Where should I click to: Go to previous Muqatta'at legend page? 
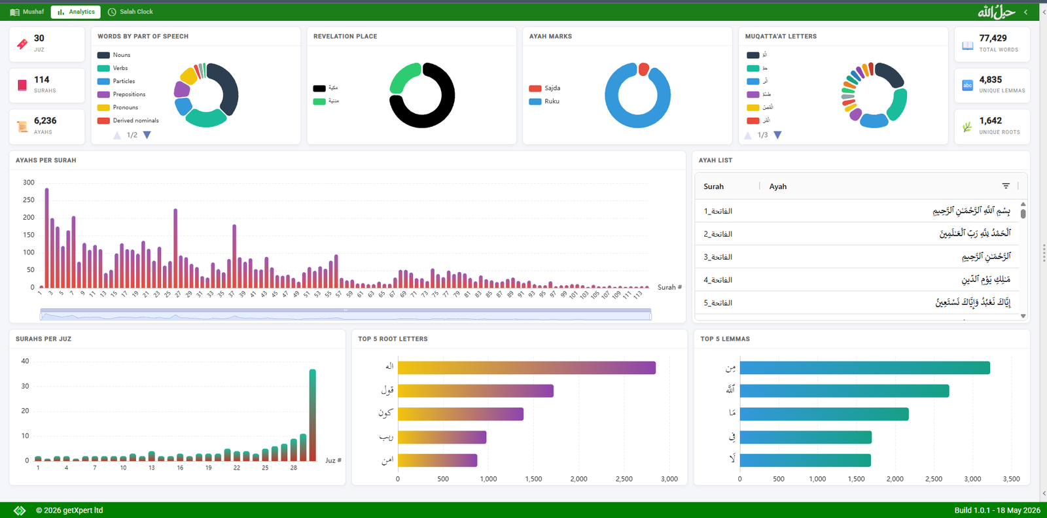(x=748, y=135)
